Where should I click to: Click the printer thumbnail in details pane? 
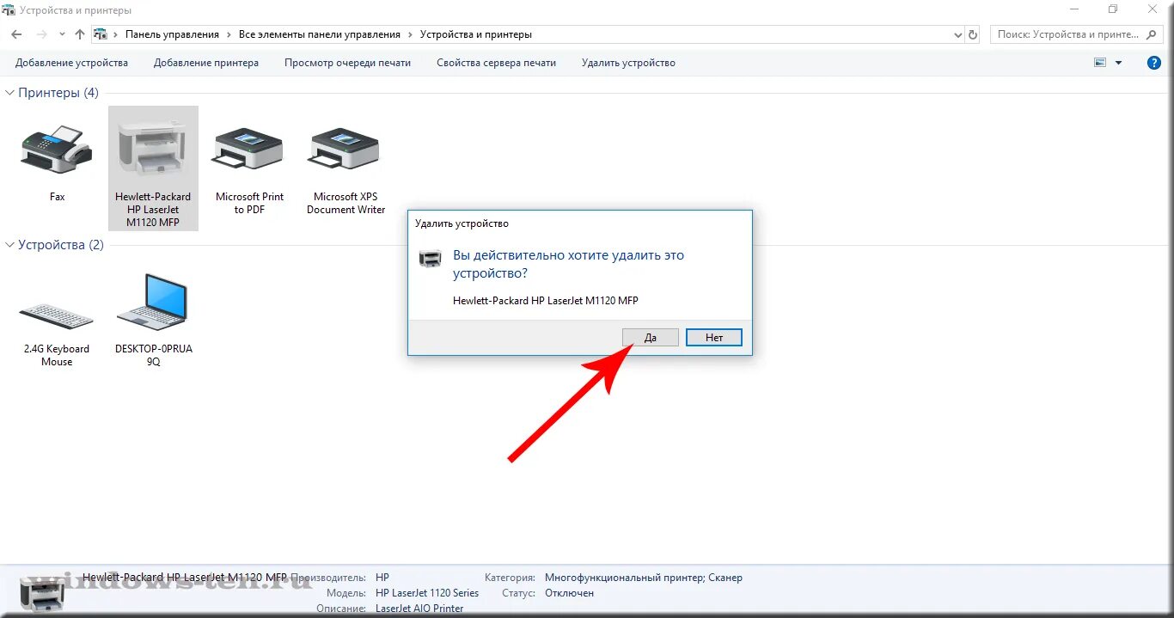43,594
